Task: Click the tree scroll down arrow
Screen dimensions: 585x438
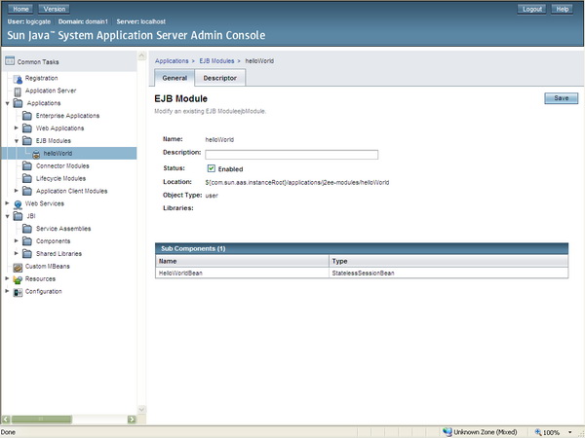Action: pyautogui.click(x=141, y=410)
